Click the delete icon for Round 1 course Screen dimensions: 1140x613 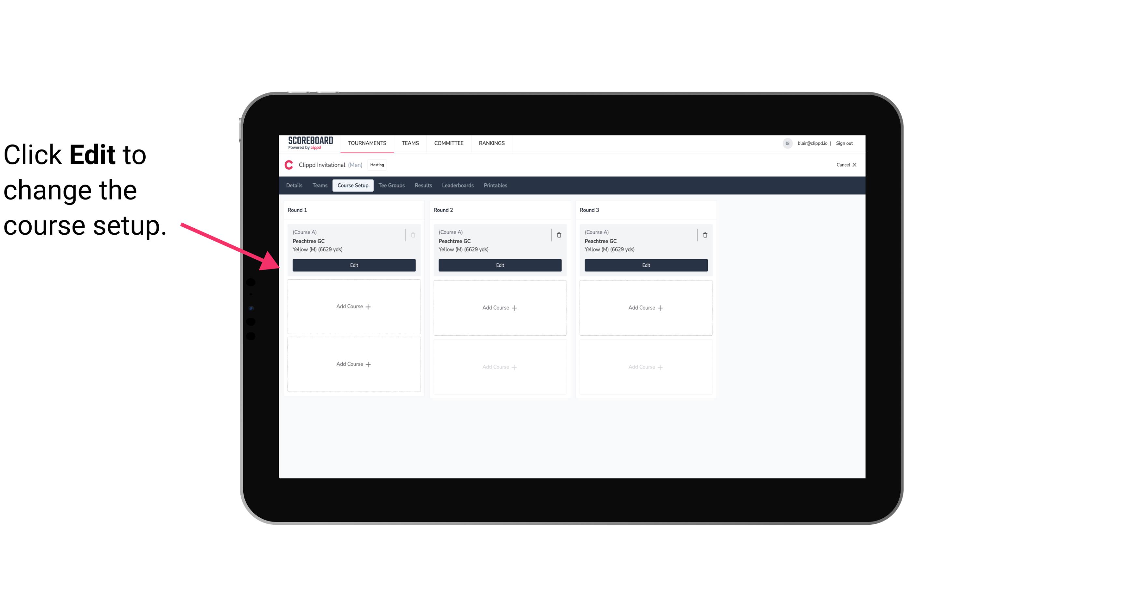[414, 235]
